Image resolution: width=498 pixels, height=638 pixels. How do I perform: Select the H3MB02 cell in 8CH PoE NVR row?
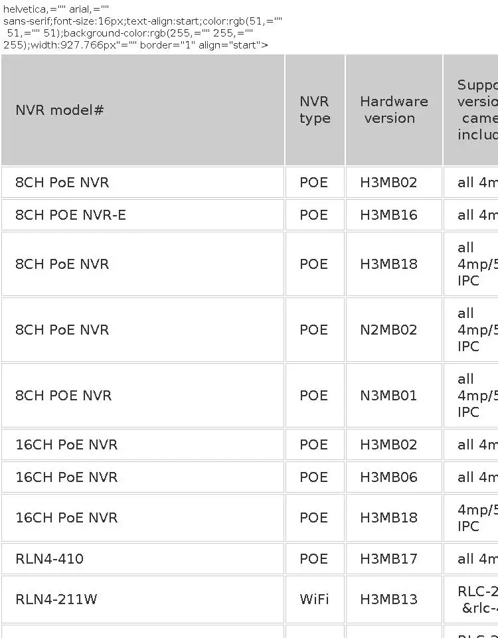pos(394,183)
